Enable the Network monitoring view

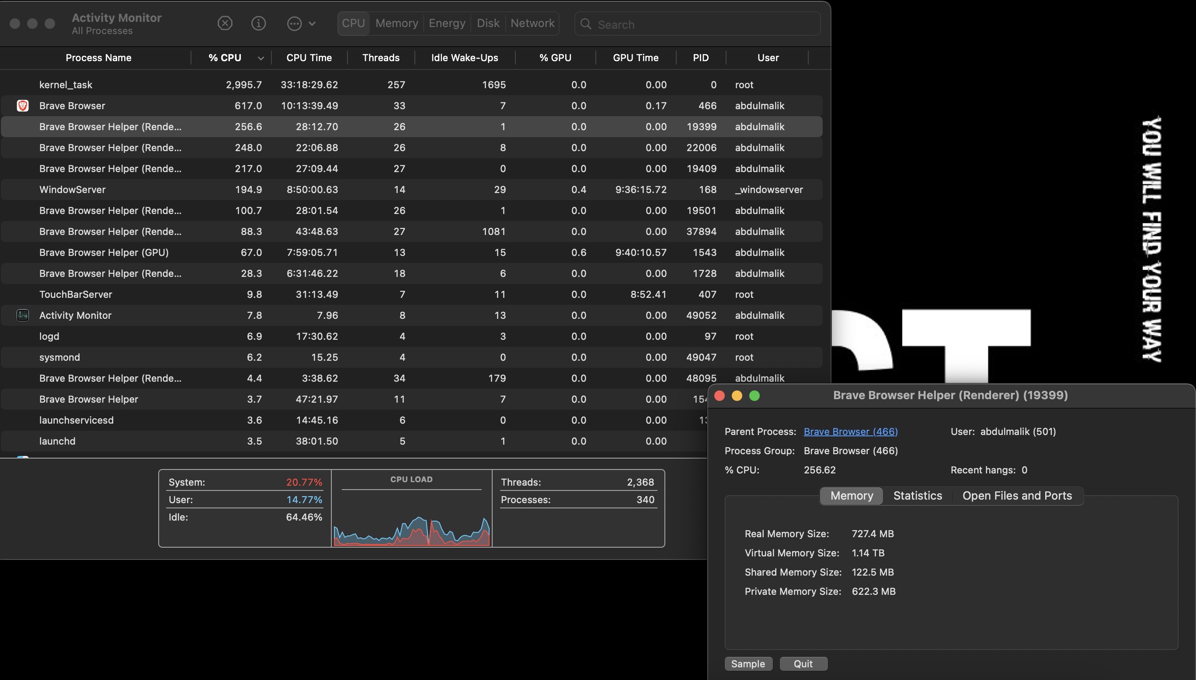(x=532, y=23)
